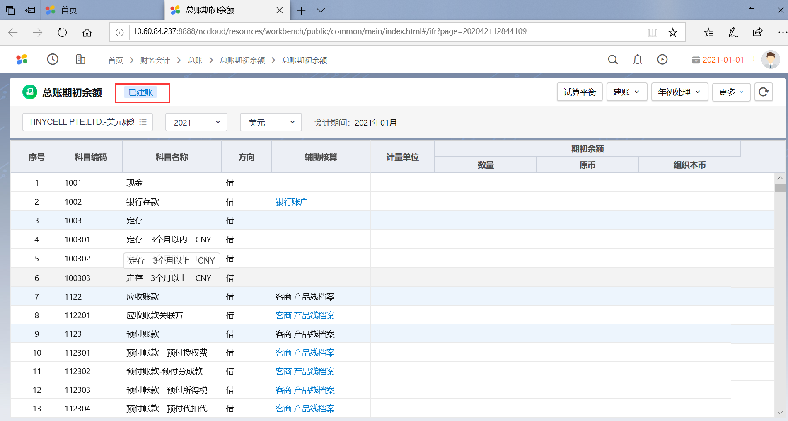Expand the 建账 dropdown button
This screenshot has width=788, height=421.
point(626,92)
